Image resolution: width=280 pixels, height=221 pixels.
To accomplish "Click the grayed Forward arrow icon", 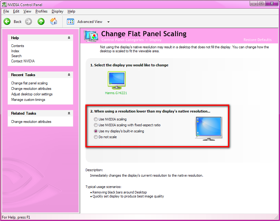I will coord(28,22).
